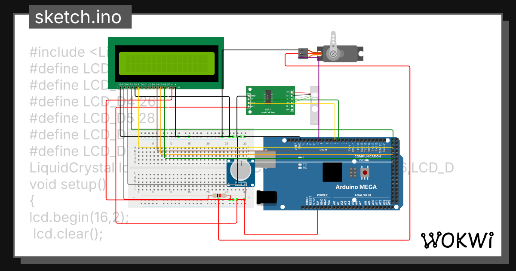This screenshot has width=516, height=271.
Task: Click the white load cell sensor
Action: (x=315, y=105)
